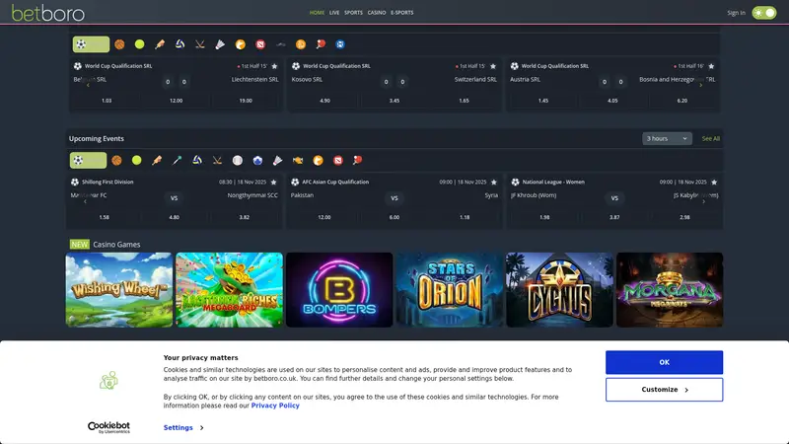The image size is (789, 444).
Task: Go to HOME in the top navigation
Action: 317,13
